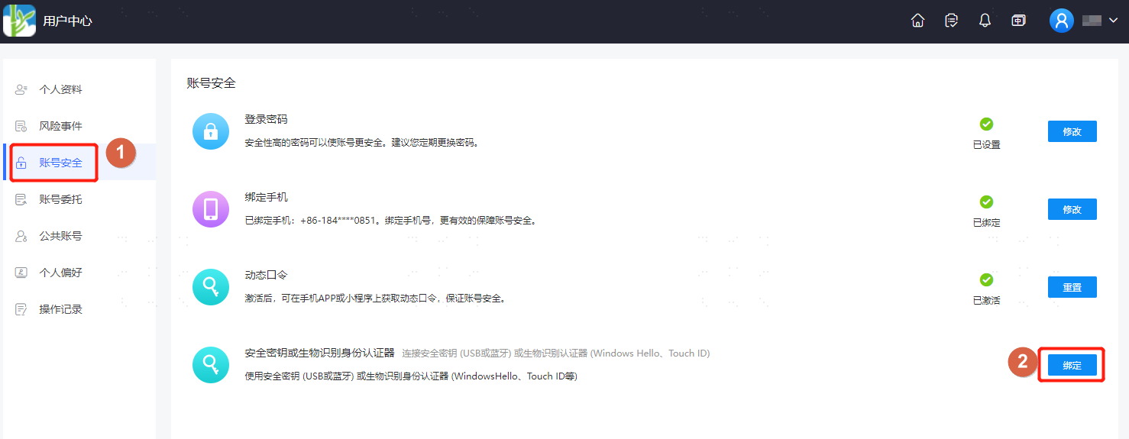Click the 动态口令 activation description text
The width and height of the screenshot is (1129, 439).
(x=376, y=299)
